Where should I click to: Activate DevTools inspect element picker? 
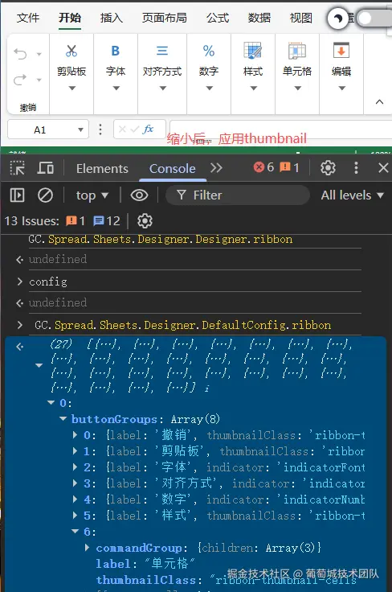[18, 168]
